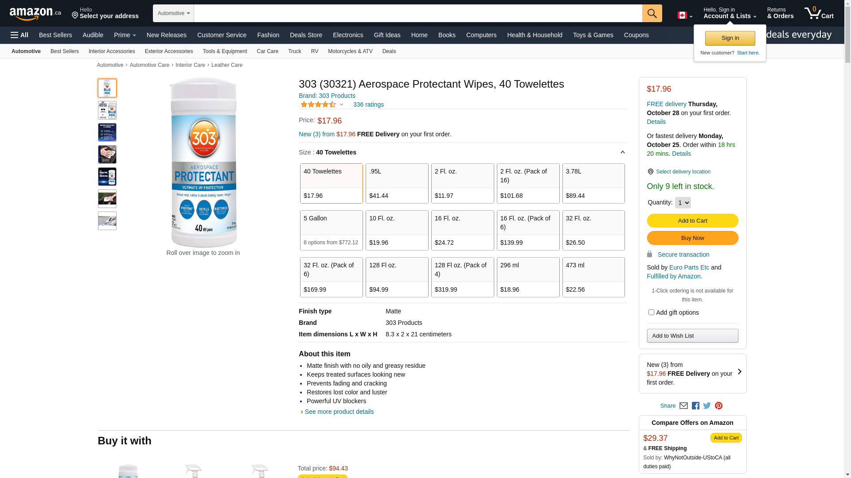Open the Best Sellers nav item

click(x=55, y=35)
